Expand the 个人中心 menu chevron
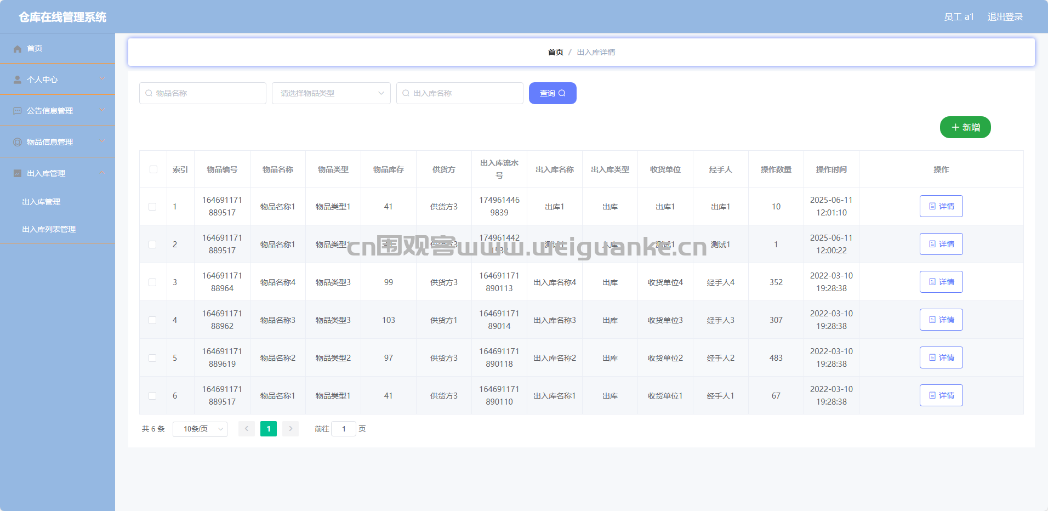1048x511 pixels. pos(102,79)
